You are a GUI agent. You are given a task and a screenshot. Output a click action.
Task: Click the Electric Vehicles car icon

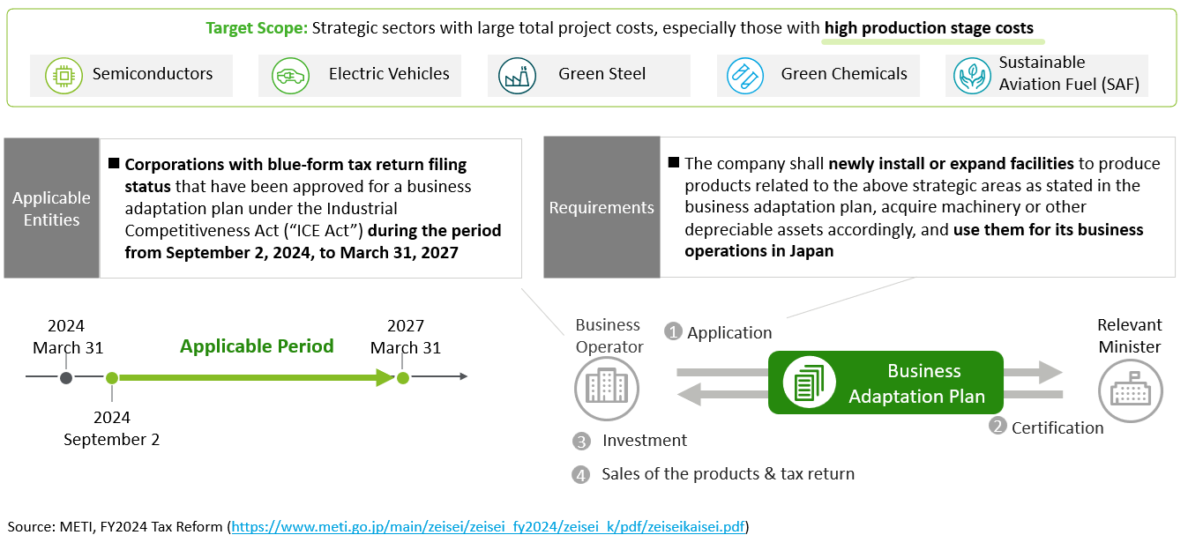coord(288,76)
